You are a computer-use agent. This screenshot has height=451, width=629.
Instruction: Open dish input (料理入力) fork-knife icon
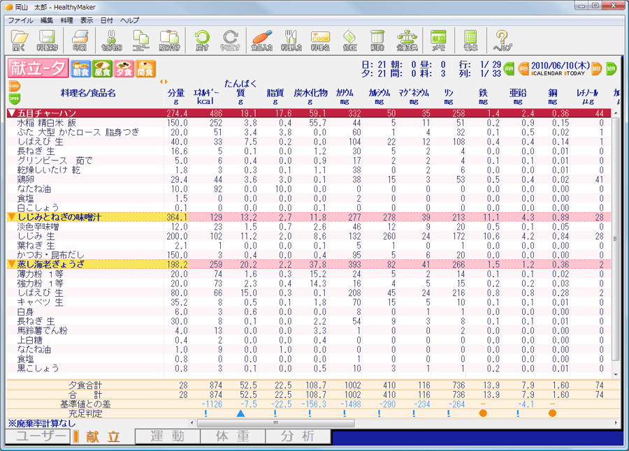coord(291,41)
